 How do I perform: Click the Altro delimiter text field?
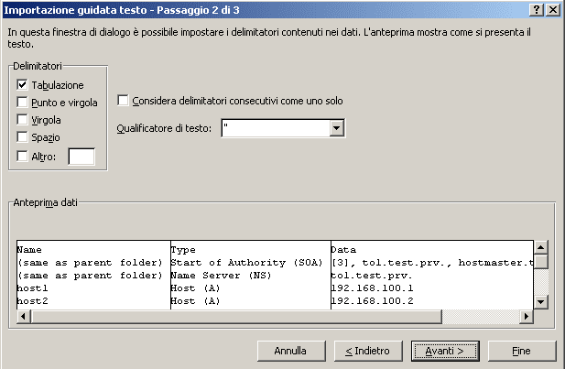pos(81,157)
